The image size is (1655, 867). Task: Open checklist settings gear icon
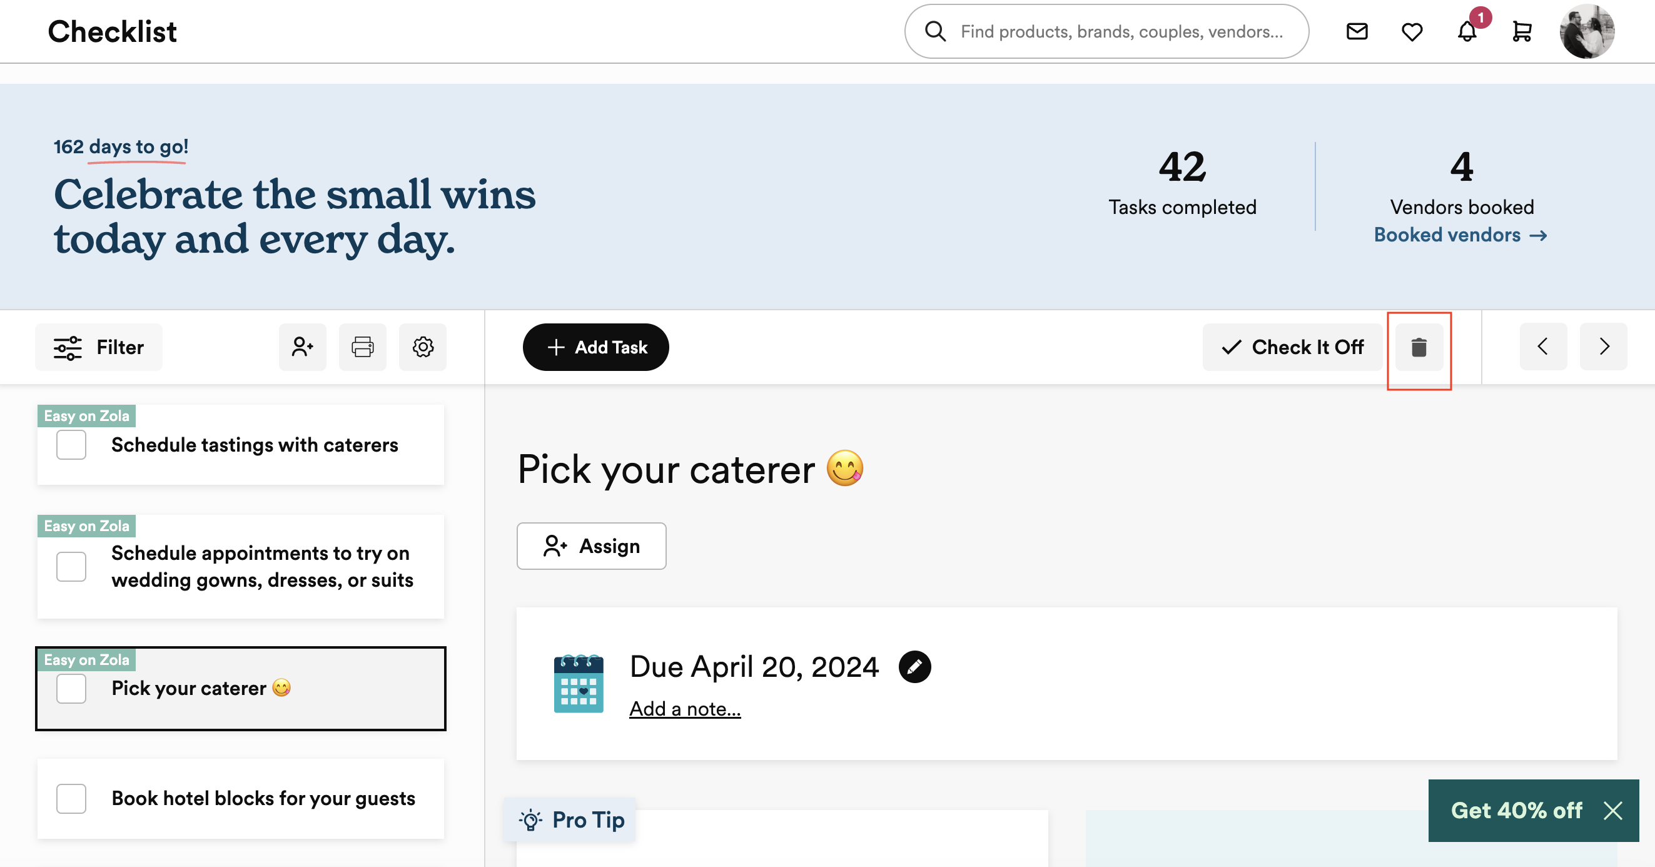(423, 347)
